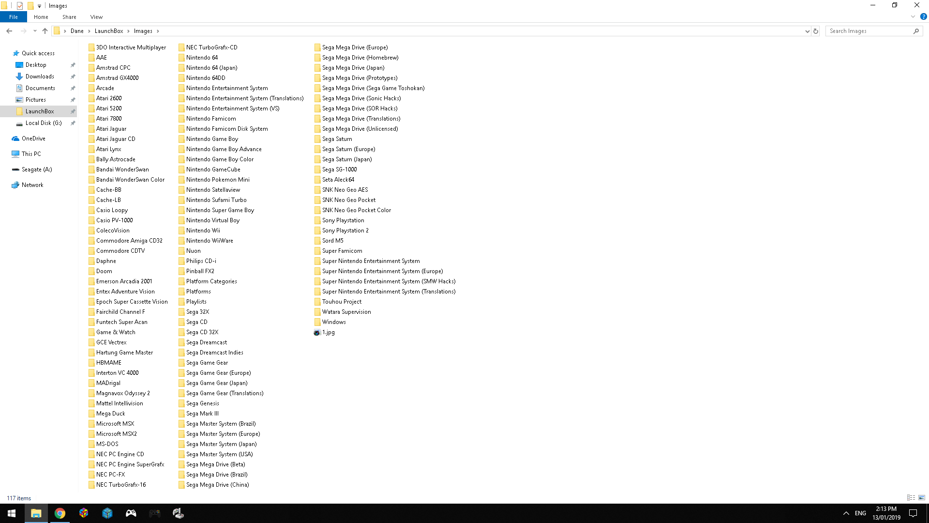Show hidden system tray icons
This screenshot has height=523, width=929.
[846, 513]
